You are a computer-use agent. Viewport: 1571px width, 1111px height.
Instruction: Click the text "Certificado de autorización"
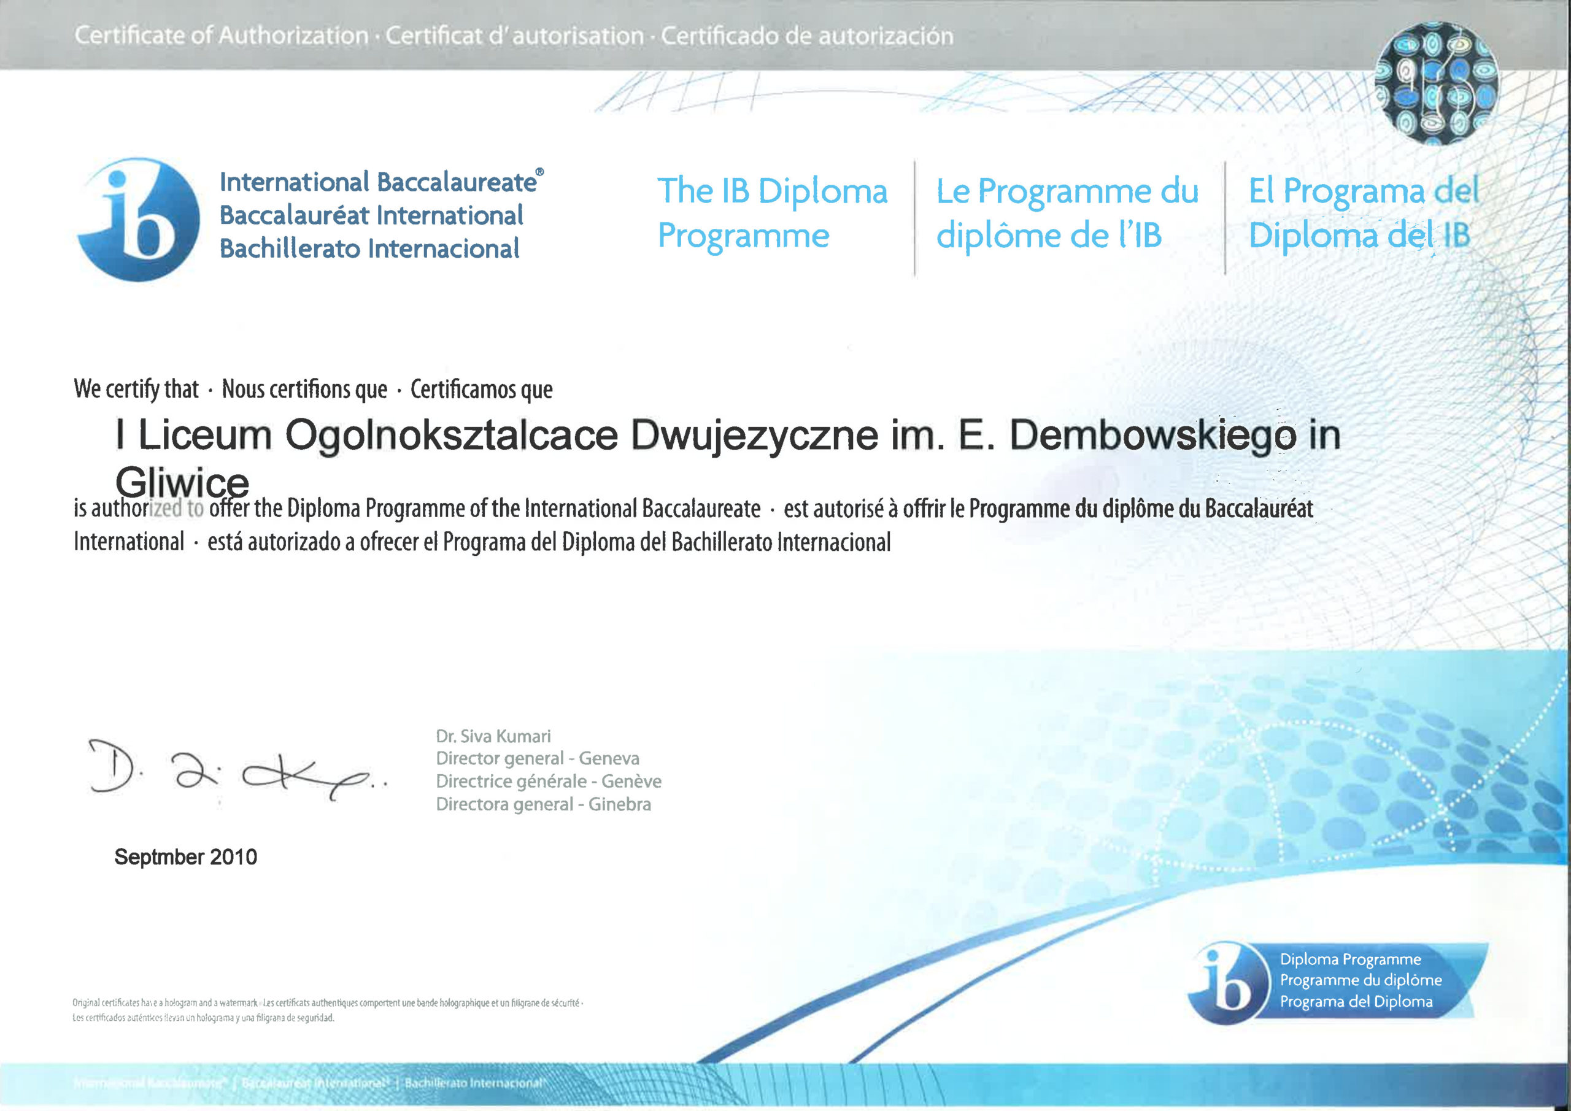807,35
